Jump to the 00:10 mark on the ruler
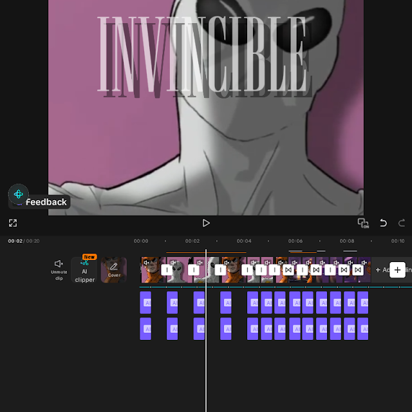This screenshot has width=412, height=412. (x=398, y=241)
